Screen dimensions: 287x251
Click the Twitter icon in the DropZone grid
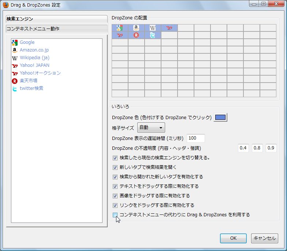[x=152, y=35]
